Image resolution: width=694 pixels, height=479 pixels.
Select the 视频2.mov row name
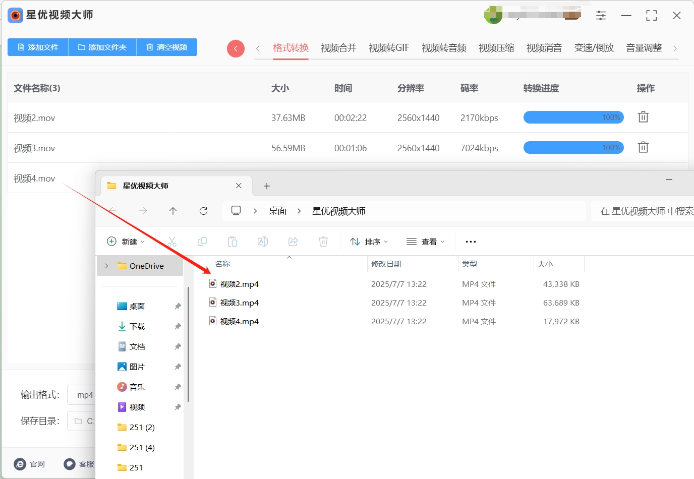point(34,118)
